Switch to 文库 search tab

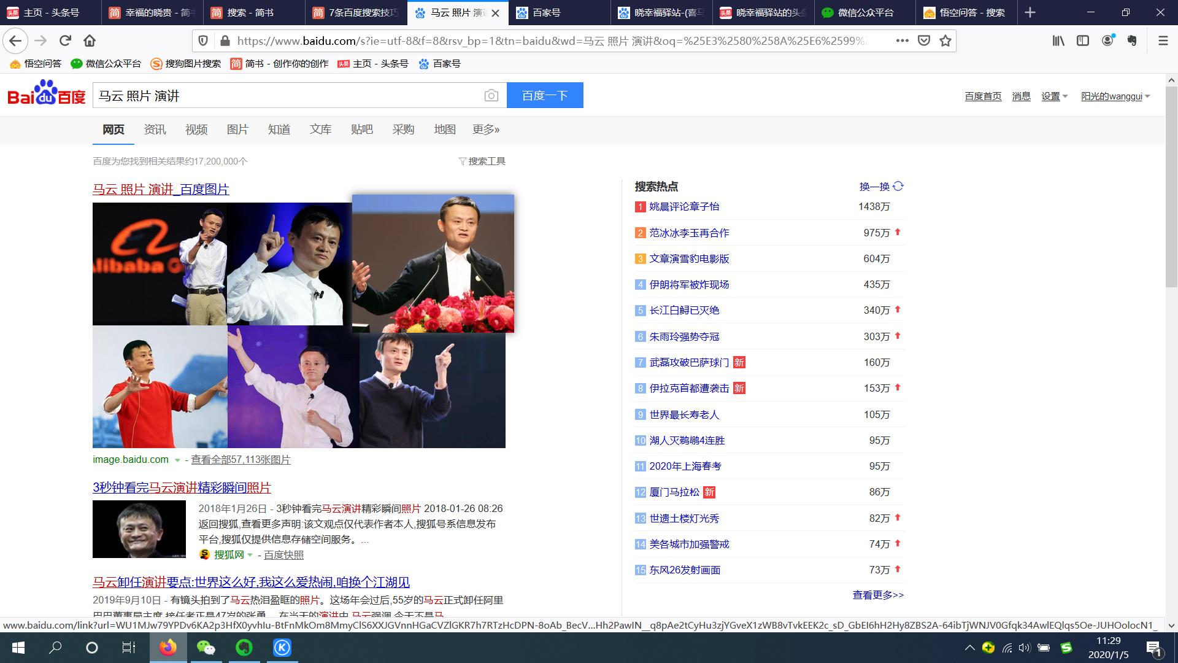[320, 130]
